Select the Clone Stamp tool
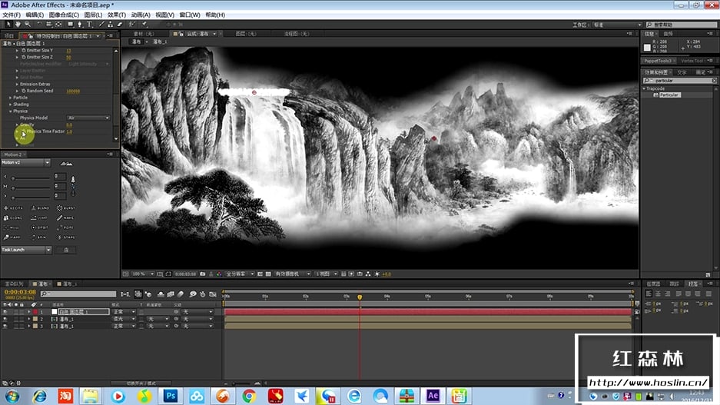The image size is (720, 405). pos(110,25)
